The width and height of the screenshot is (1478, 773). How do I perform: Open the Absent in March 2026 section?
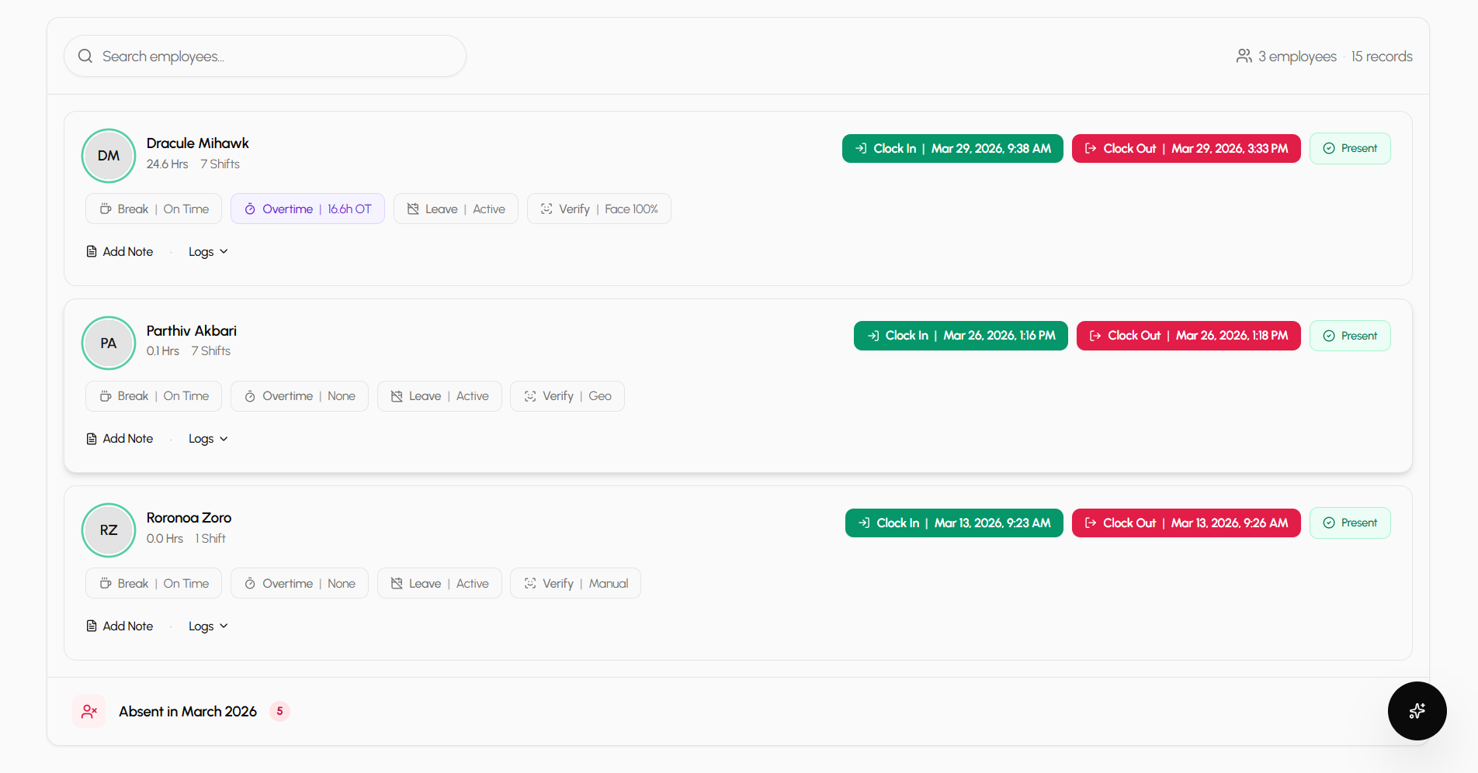[187, 711]
